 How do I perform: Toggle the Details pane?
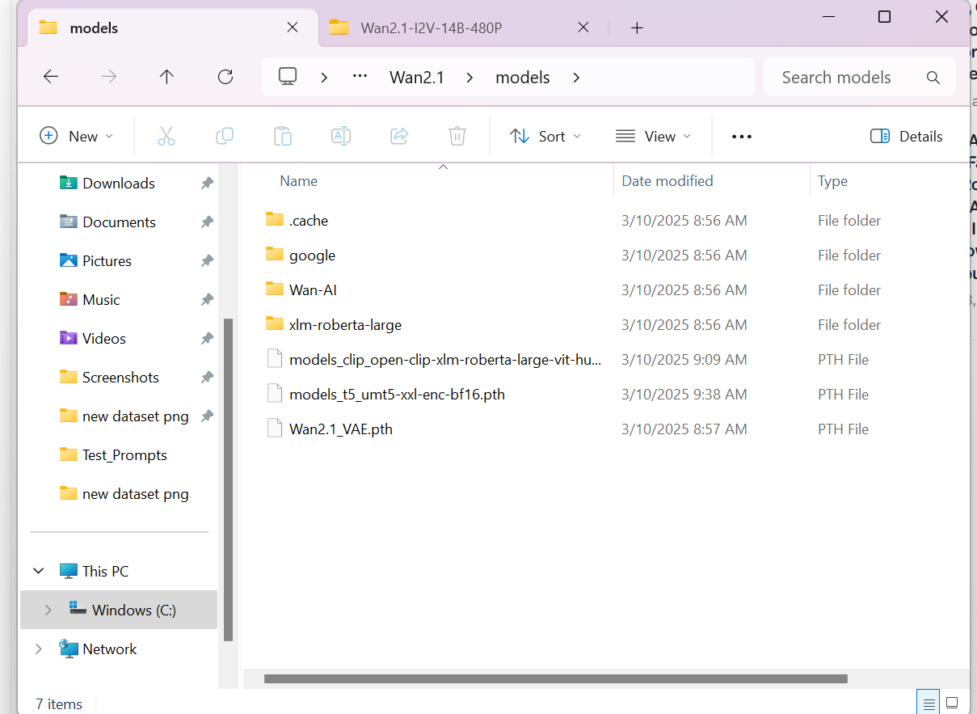(906, 136)
